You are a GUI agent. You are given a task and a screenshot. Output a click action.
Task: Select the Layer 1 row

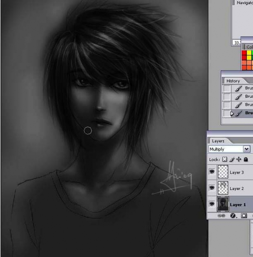(231, 204)
